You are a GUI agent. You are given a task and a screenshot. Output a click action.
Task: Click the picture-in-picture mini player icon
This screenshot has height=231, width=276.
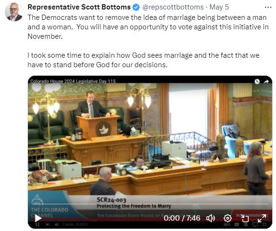tap(245, 219)
